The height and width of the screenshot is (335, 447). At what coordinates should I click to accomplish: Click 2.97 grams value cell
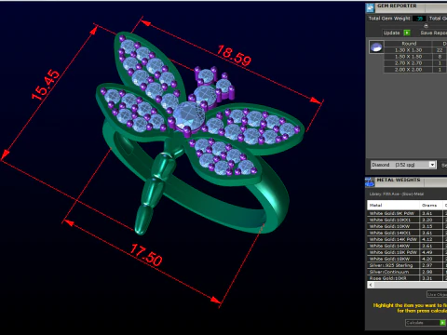[x=431, y=265]
